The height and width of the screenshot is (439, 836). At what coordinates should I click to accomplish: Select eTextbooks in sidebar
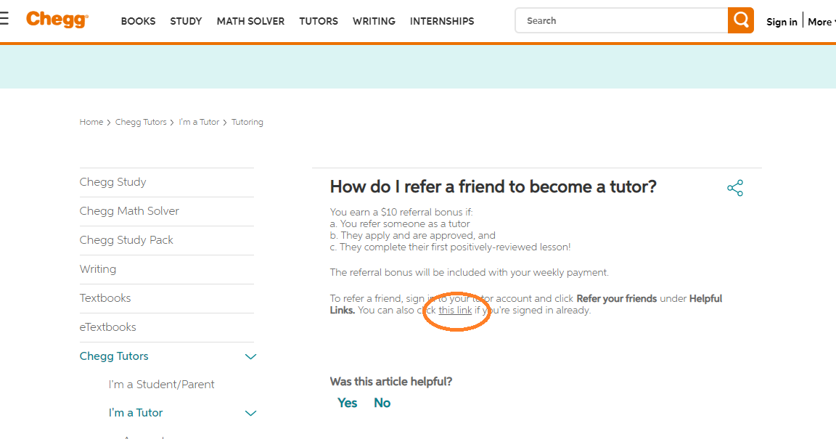(x=107, y=327)
